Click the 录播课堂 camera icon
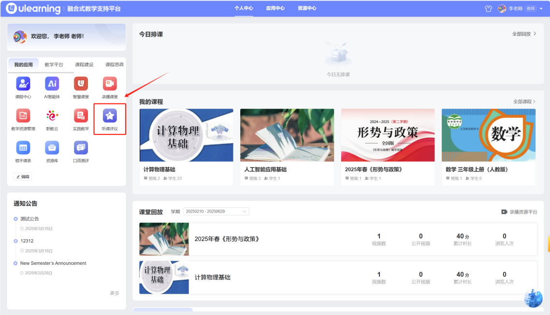Image resolution: width=550 pixels, height=315 pixels. coord(110,84)
